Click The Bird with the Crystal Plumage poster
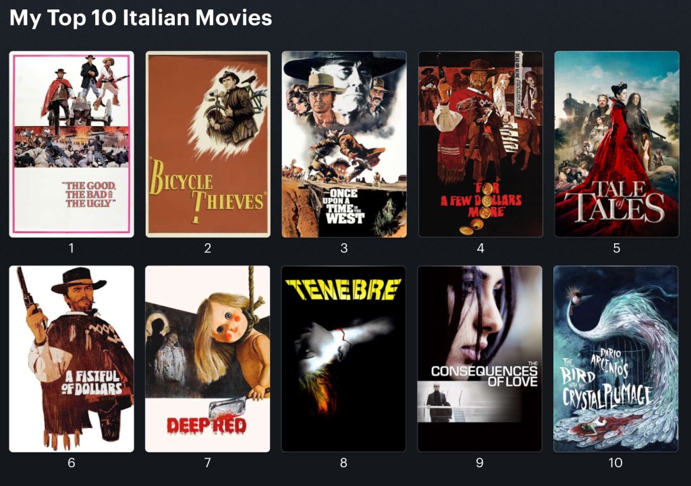 tap(615, 359)
